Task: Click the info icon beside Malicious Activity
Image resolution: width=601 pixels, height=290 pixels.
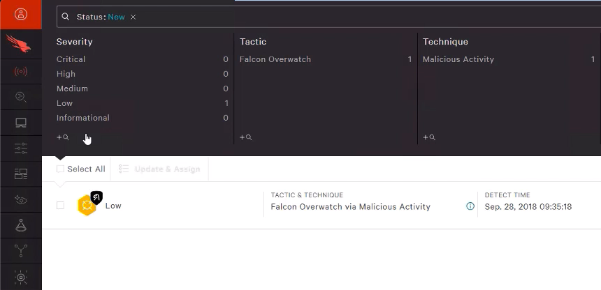Action: click(470, 206)
